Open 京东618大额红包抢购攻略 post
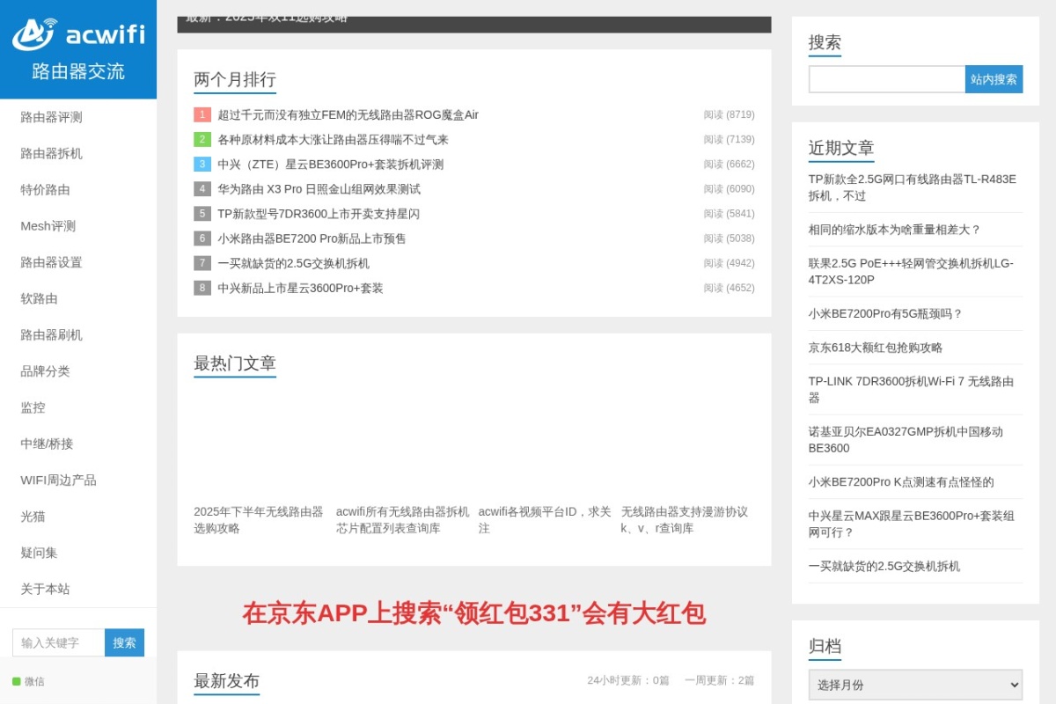1056x704 pixels. coord(876,347)
